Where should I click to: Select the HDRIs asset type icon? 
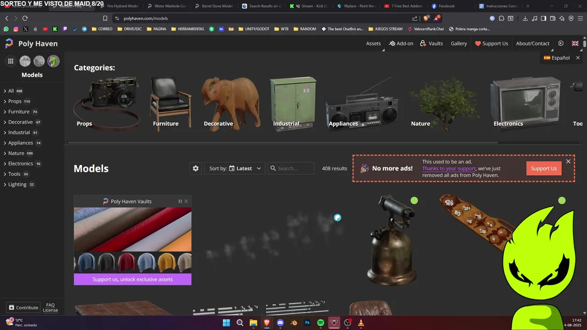point(25,61)
